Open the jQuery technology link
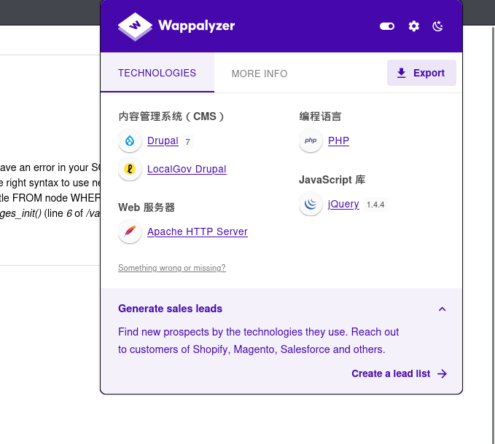495x444 pixels. pos(343,204)
